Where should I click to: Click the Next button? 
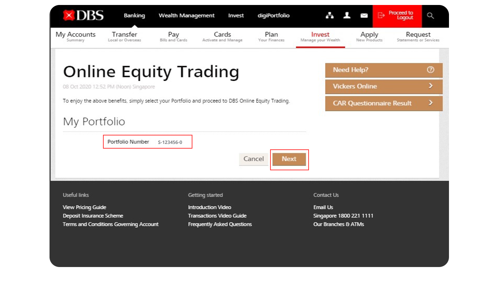(x=289, y=159)
